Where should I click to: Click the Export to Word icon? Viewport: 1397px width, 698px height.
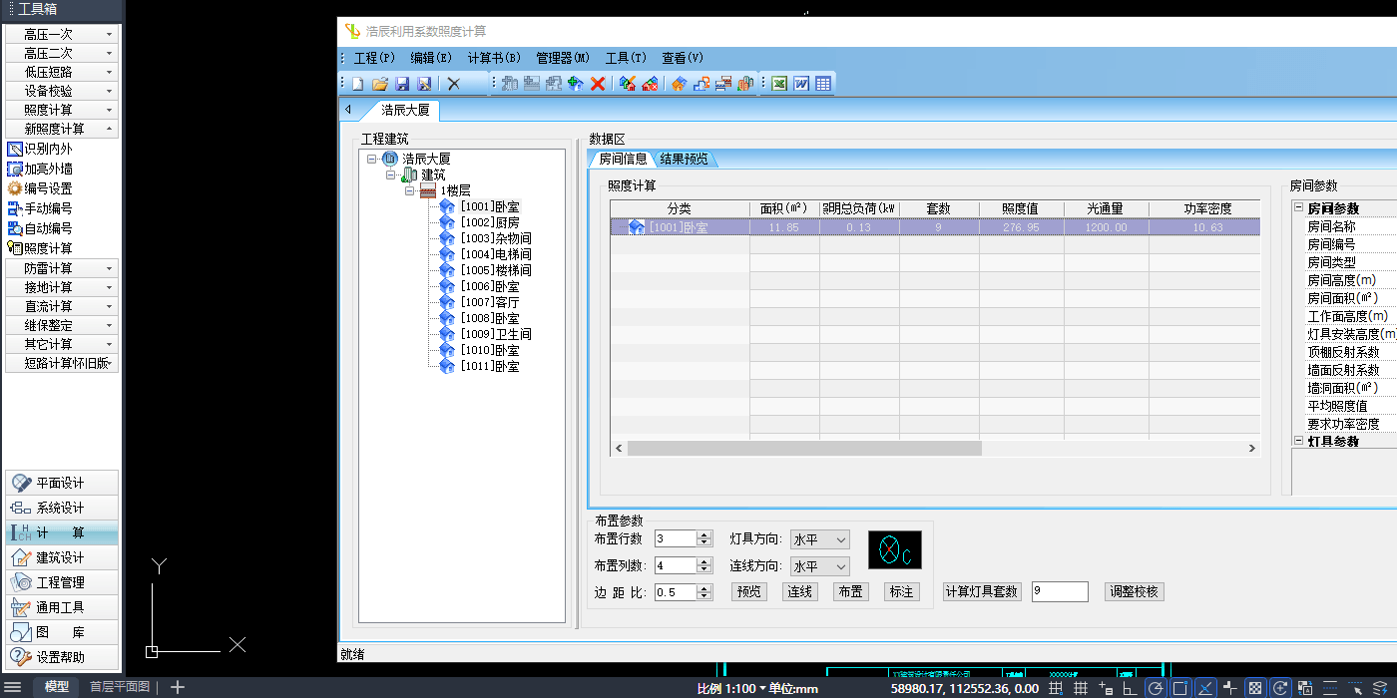pyautogui.click(x=801, y=85)
